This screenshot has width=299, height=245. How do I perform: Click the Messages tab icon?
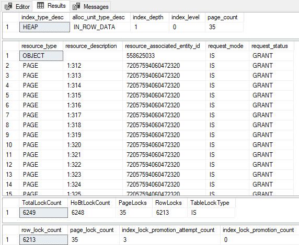click(76, 7)
